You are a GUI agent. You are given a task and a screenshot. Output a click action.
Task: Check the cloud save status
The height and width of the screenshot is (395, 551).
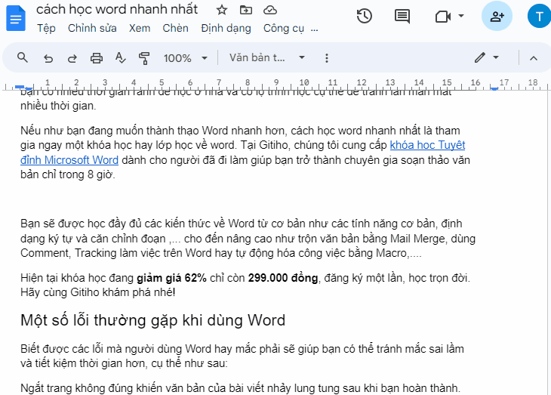(269, 10)
